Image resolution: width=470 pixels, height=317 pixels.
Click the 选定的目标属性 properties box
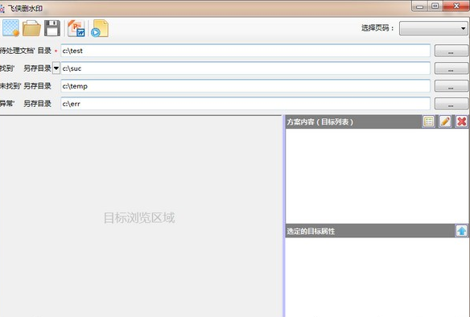pyautogui.click(x=377, y=277)
